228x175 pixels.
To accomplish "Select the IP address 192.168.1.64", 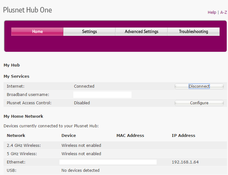I will 185,162.
